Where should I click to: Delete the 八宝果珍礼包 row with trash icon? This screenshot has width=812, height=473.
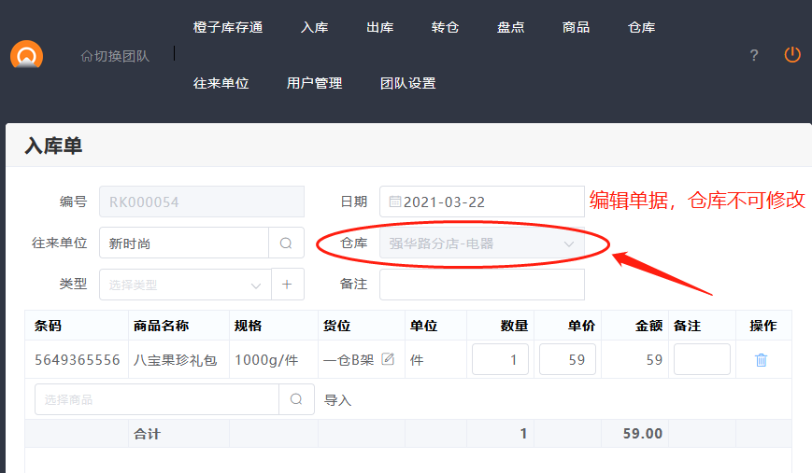click(761, 360)
